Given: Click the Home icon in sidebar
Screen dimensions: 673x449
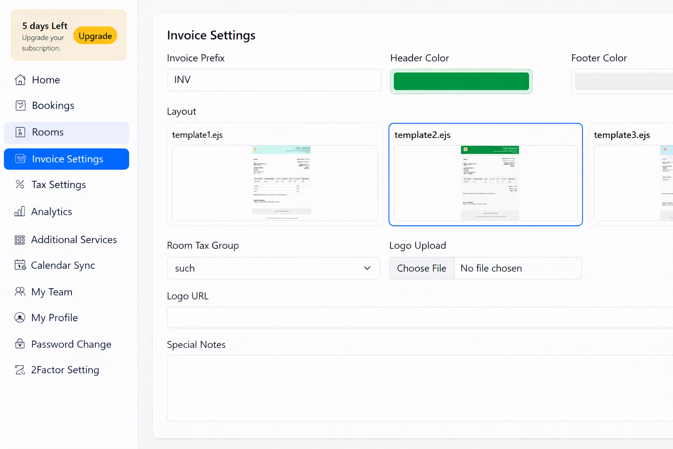Looking at the screenshot, I should click(x=20, y=79).
